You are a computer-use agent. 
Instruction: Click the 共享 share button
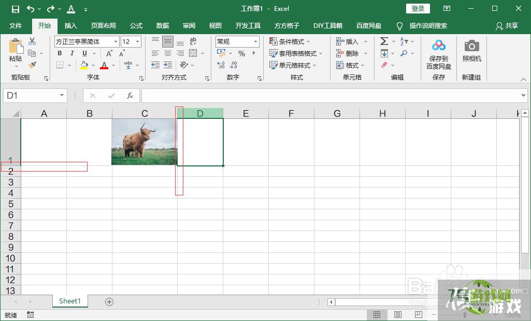[x=507, y=26]
